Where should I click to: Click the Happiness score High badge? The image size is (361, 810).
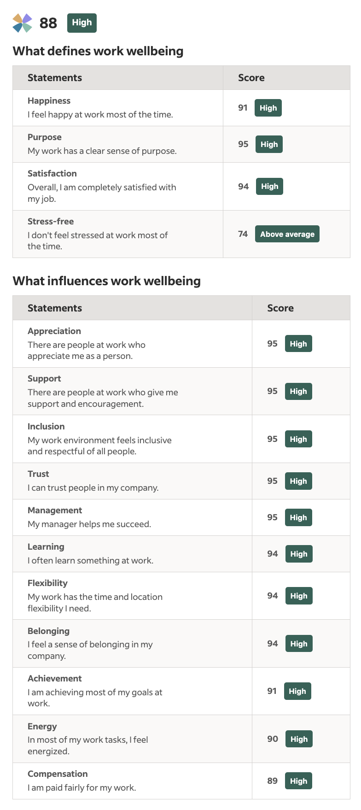(x=268, y=108)
